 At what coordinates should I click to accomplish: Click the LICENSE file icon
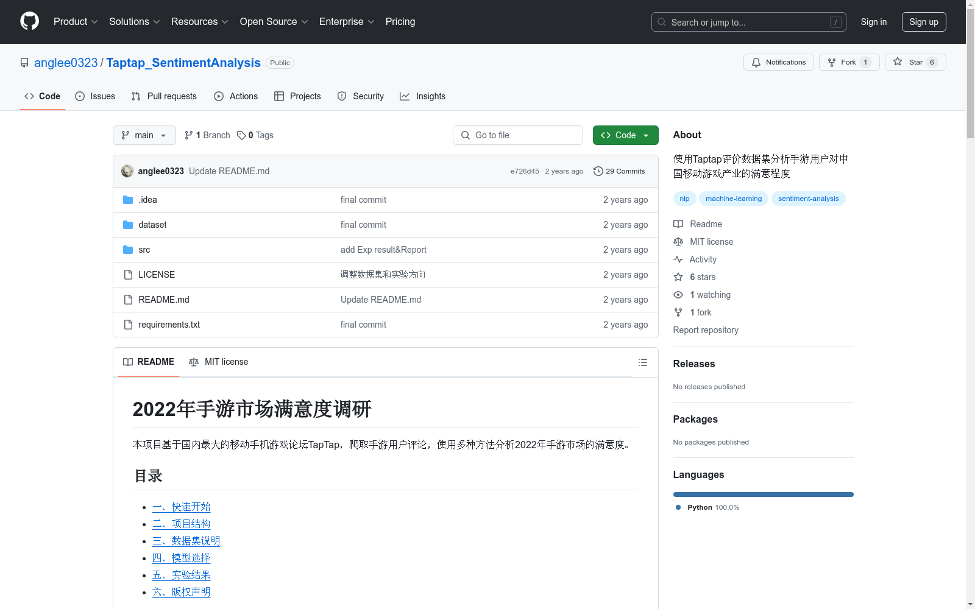point(128,275)
